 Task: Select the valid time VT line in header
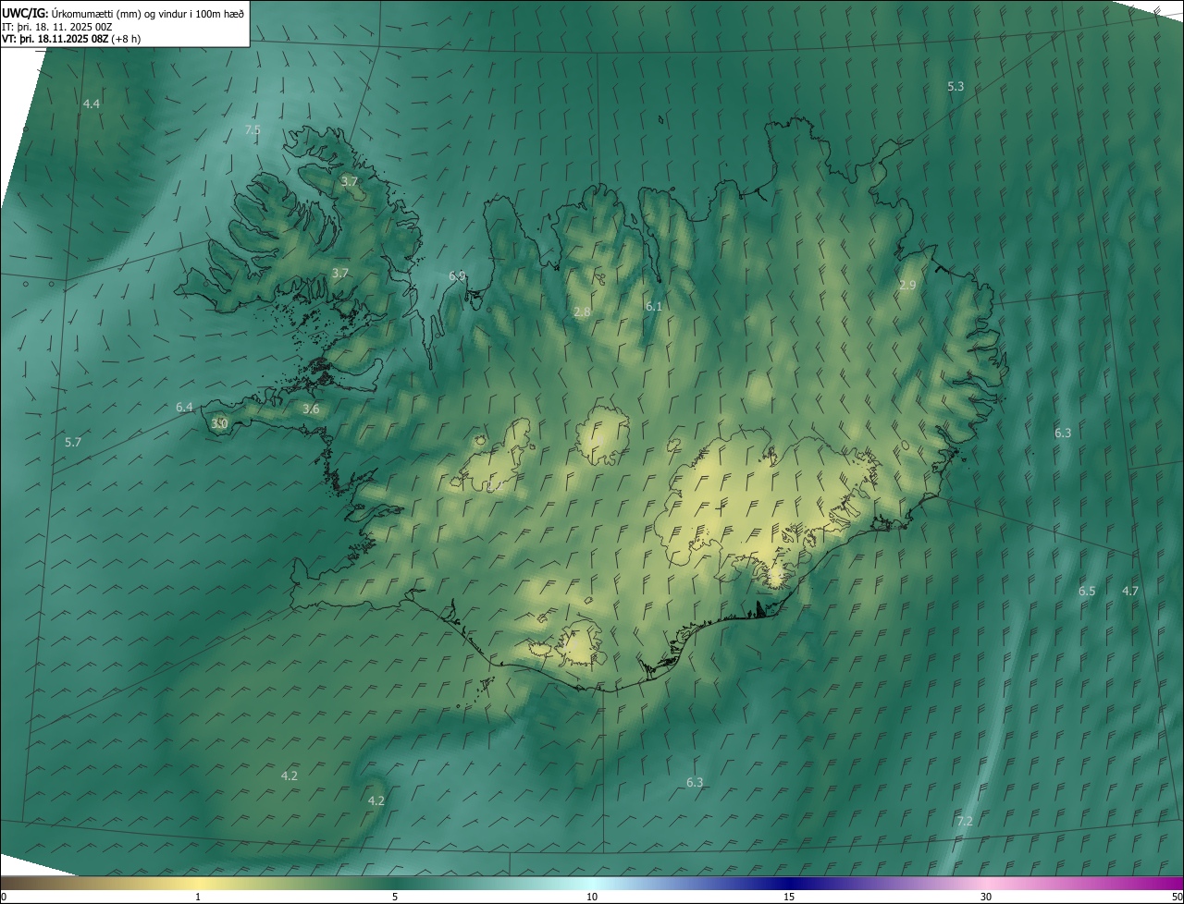69,39
